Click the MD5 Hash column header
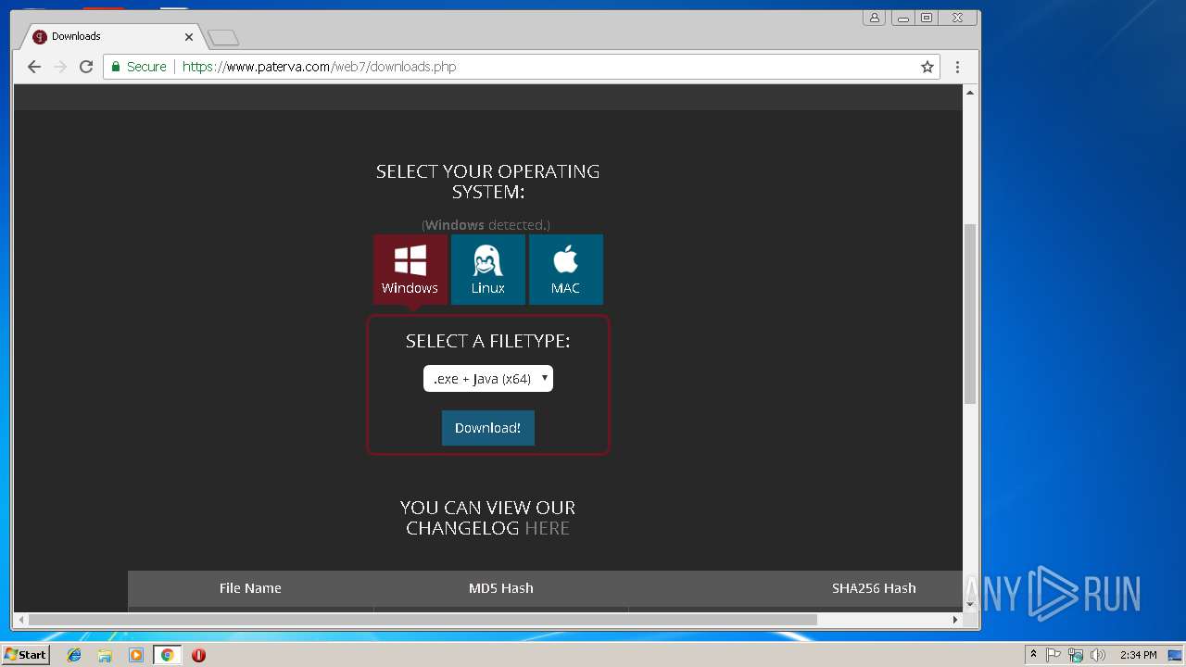The width and height of the screenshot is (1186, 667). (501, 588)
